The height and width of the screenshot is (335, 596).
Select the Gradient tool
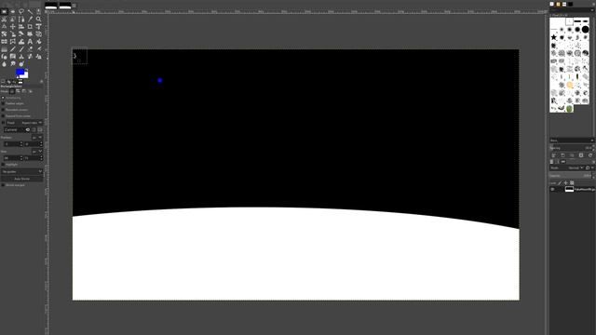pyautogui.click(x=4, y=49)
